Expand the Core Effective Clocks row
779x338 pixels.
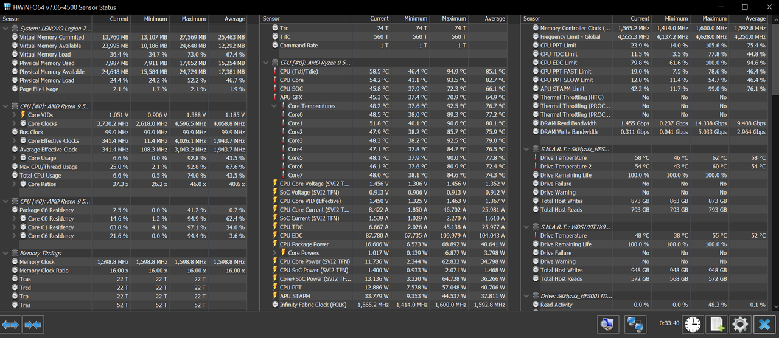point(15,140)
